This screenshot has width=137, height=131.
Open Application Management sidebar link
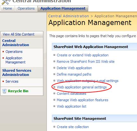pos(16,60)
